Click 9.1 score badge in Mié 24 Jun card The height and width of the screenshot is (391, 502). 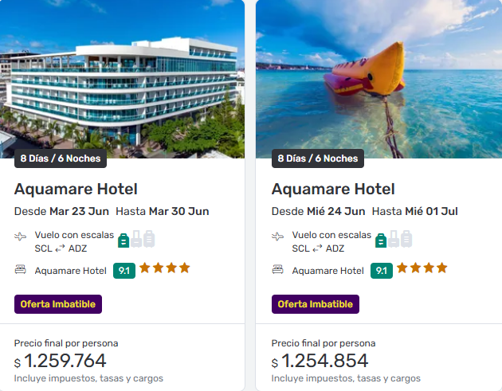point(382,270)
